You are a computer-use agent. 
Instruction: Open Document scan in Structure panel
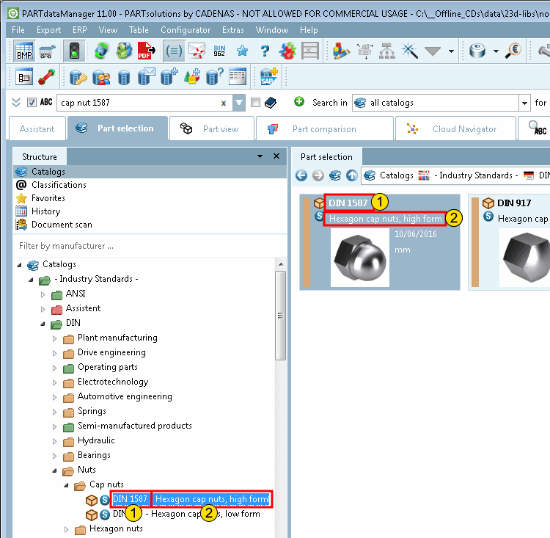[x=62, y=225]
